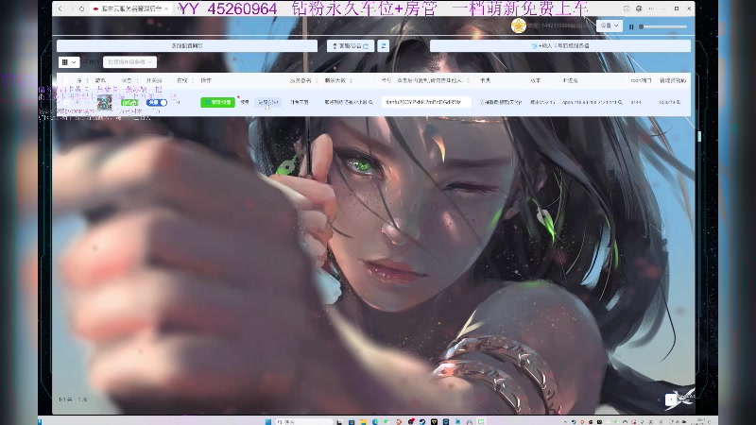The image size is (756, 425).
Task: Open the grid view layout dropdown
Action: point(69,62)
